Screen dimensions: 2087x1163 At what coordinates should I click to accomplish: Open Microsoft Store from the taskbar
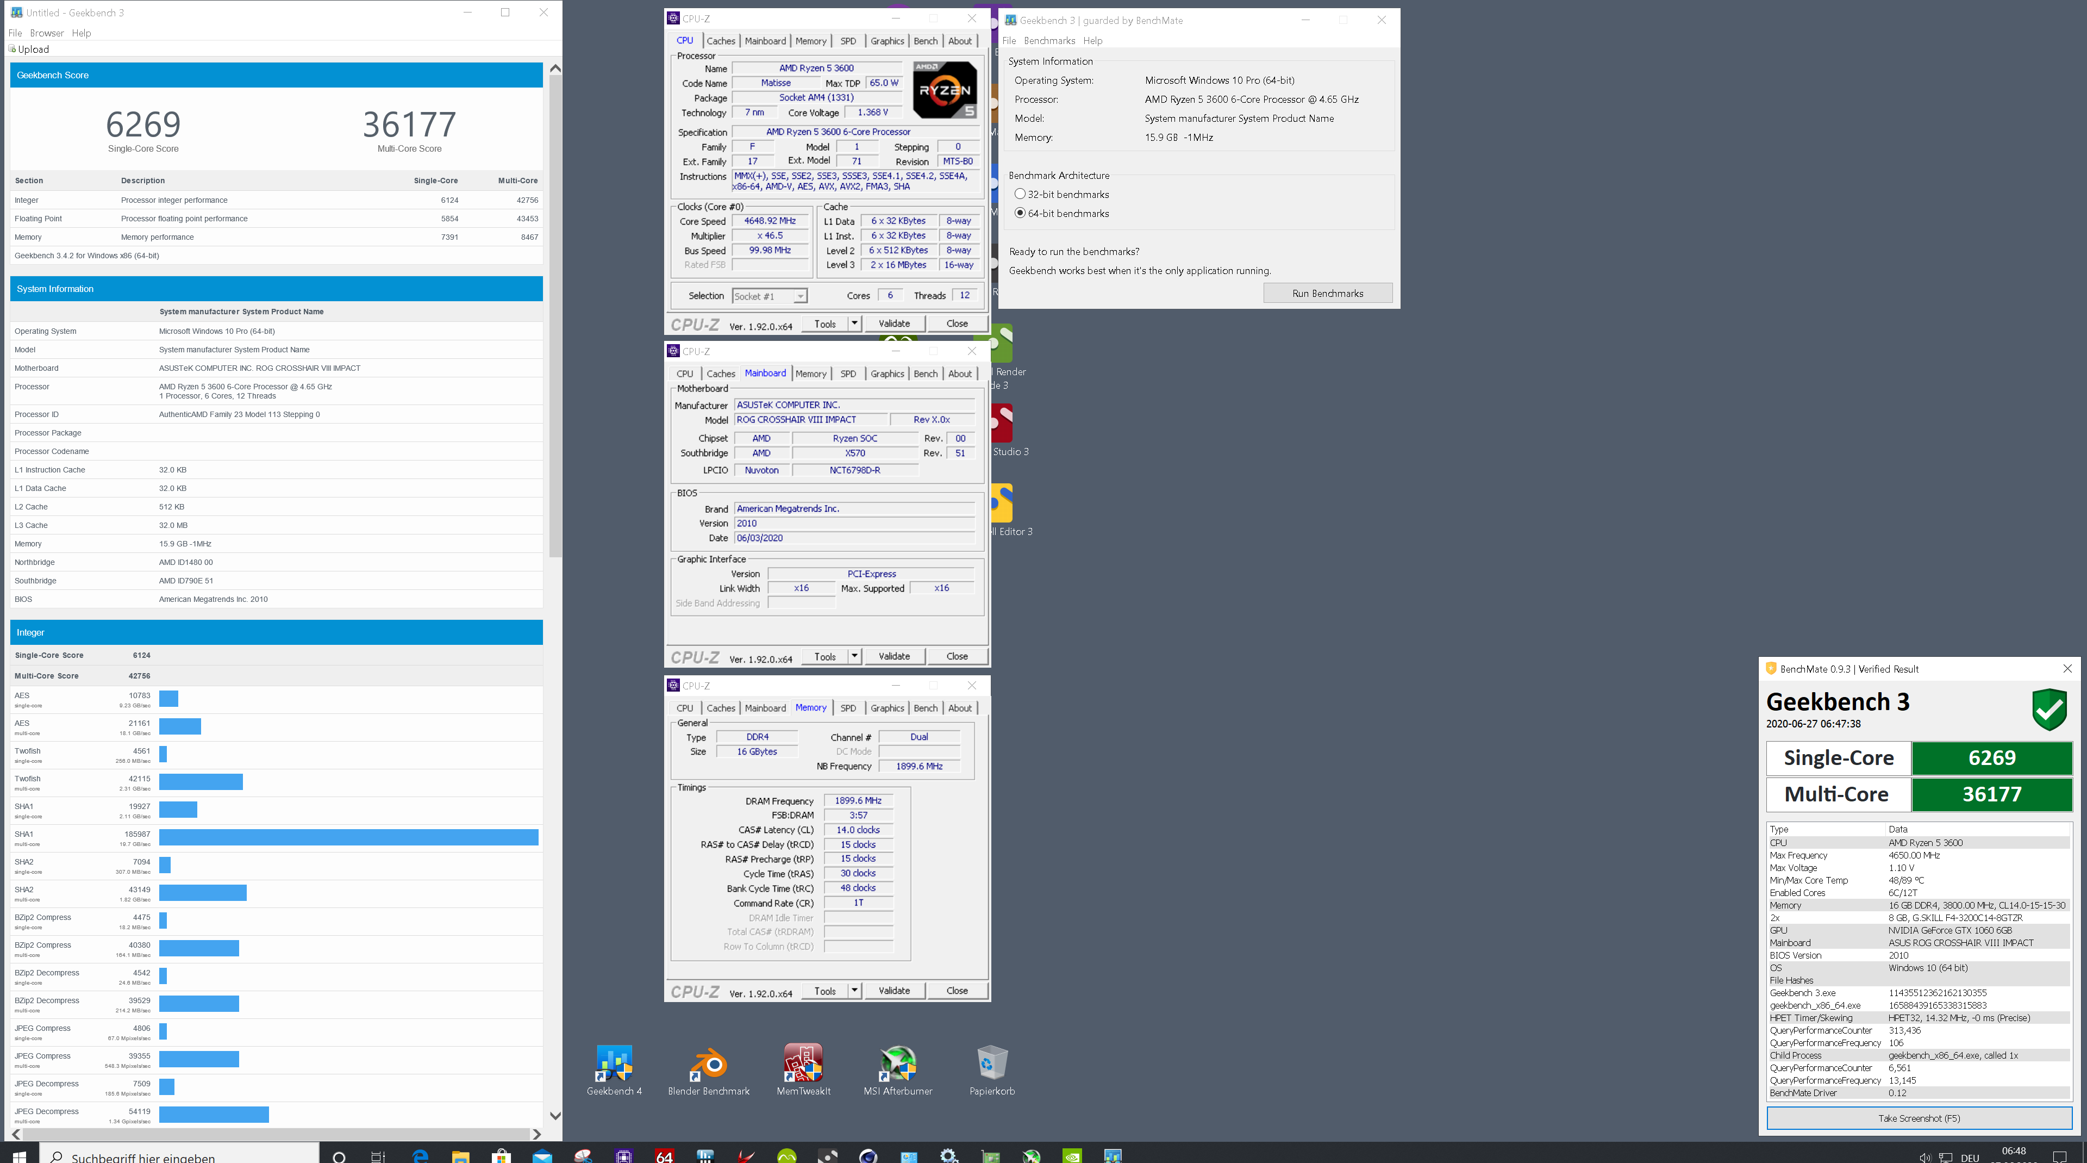point(501,1156)
